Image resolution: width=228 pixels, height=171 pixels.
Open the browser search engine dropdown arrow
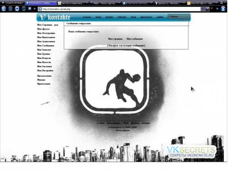207,9
